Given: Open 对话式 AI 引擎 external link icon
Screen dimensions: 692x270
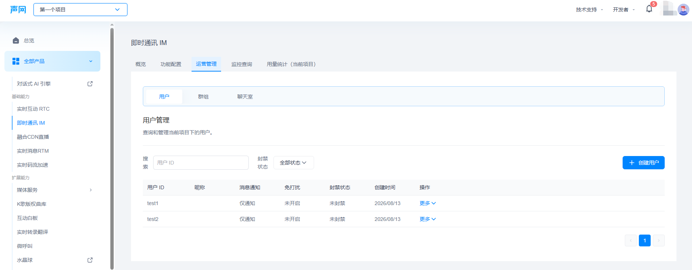Looking at the screenshot, I should (x=90, y=84).
